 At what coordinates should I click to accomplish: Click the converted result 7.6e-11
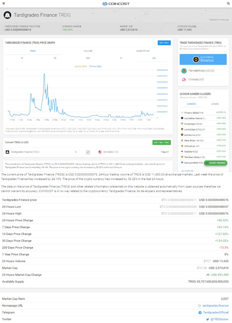(165, 152)
